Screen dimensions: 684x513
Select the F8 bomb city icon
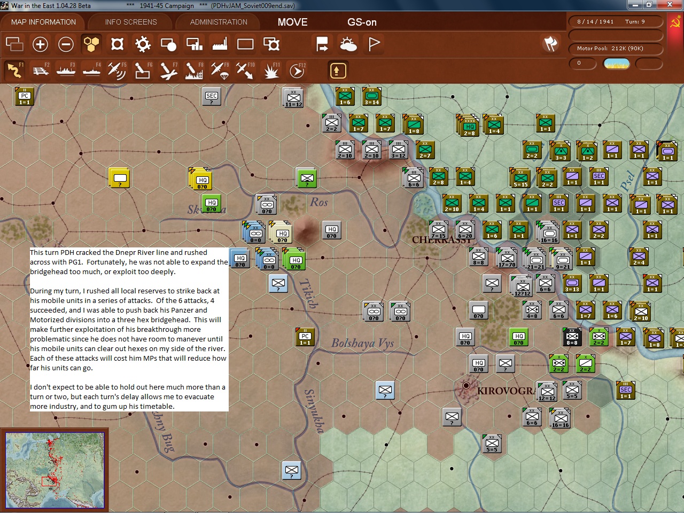(x=194, y=71)
